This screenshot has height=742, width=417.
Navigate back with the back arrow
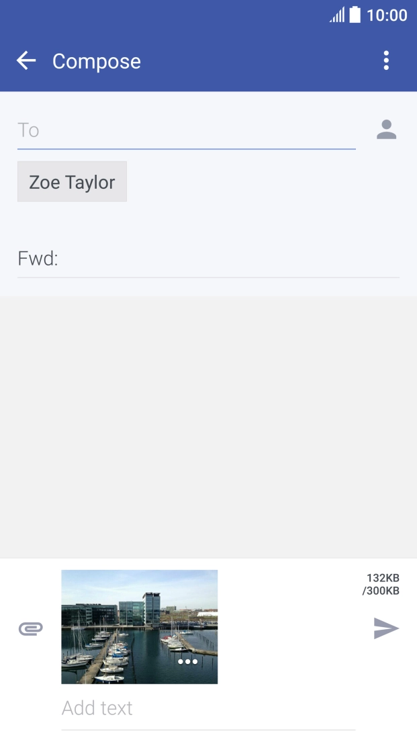[26, 60]
